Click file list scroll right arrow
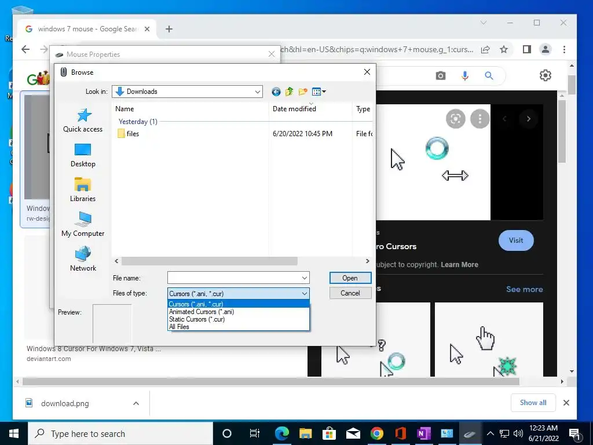This screenshot has height=445, width=593. (x=367, y=261)
